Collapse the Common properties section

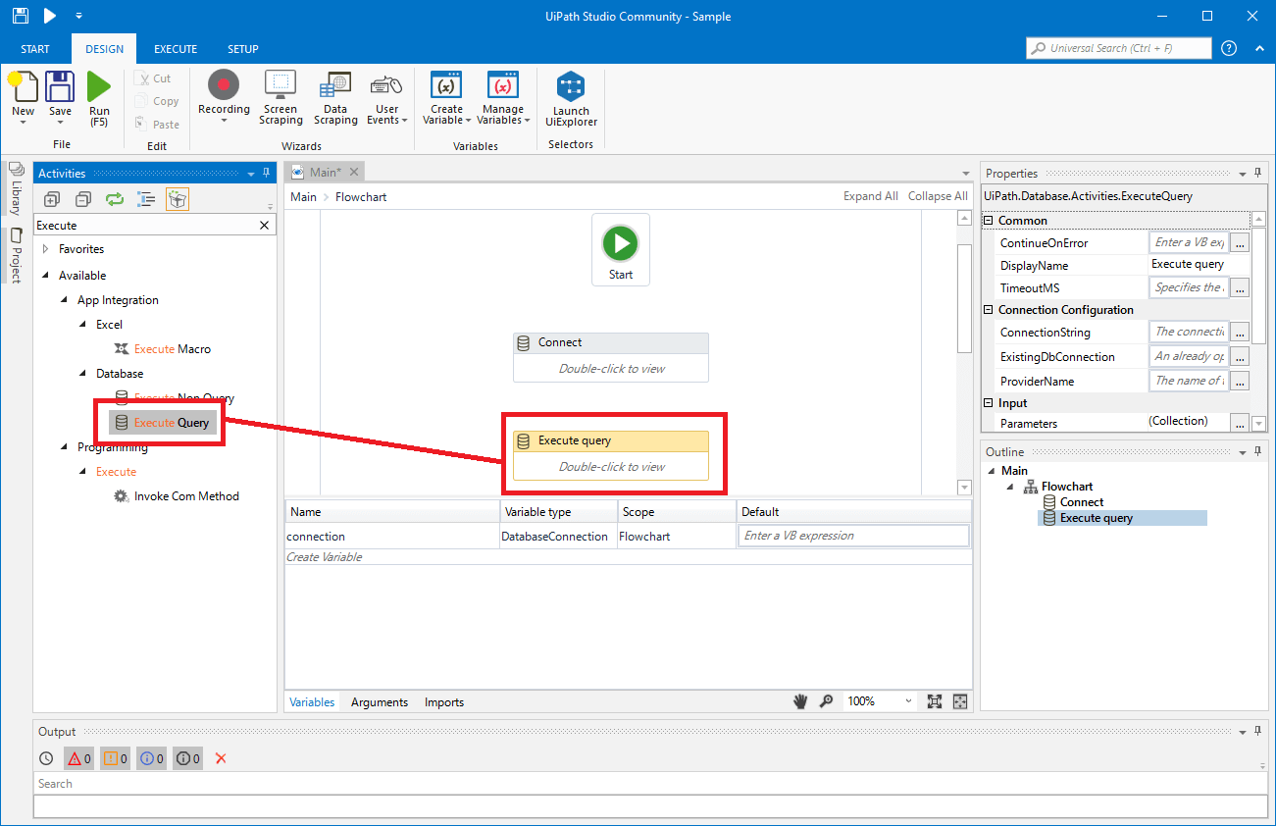pyautogui.click(x=989, y=221)
